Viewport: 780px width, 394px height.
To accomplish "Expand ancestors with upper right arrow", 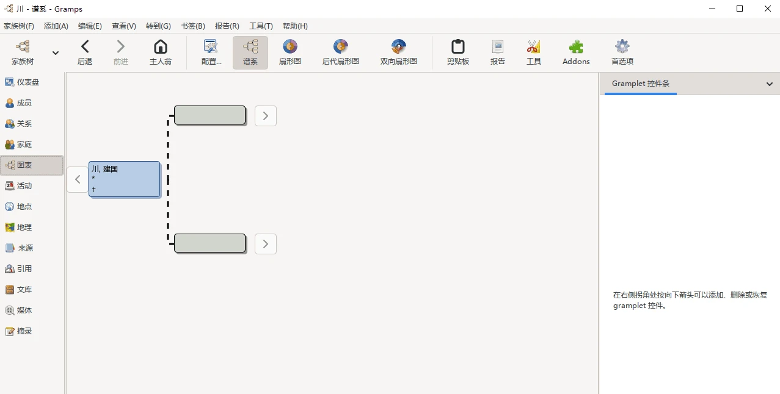I will click(265, 116).
